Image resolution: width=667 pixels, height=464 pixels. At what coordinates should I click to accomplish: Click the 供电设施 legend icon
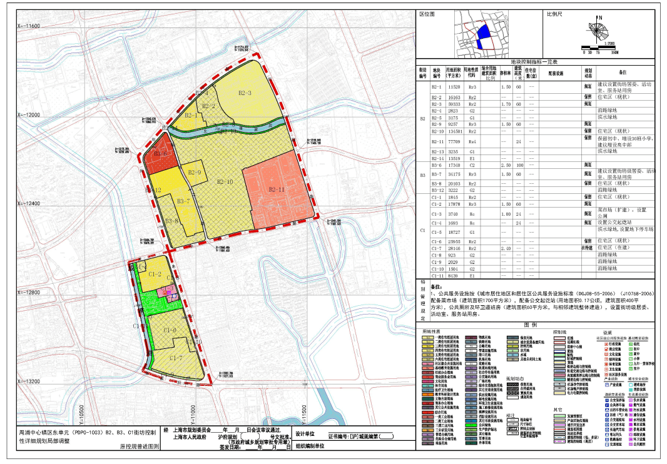point(631,429)
